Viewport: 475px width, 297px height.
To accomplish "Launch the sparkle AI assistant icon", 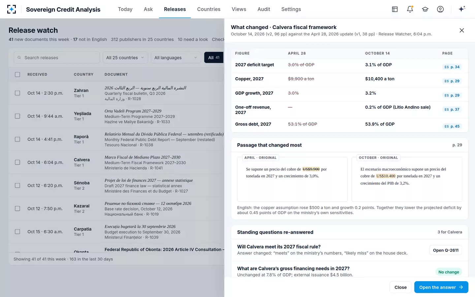I will [462, 9].
